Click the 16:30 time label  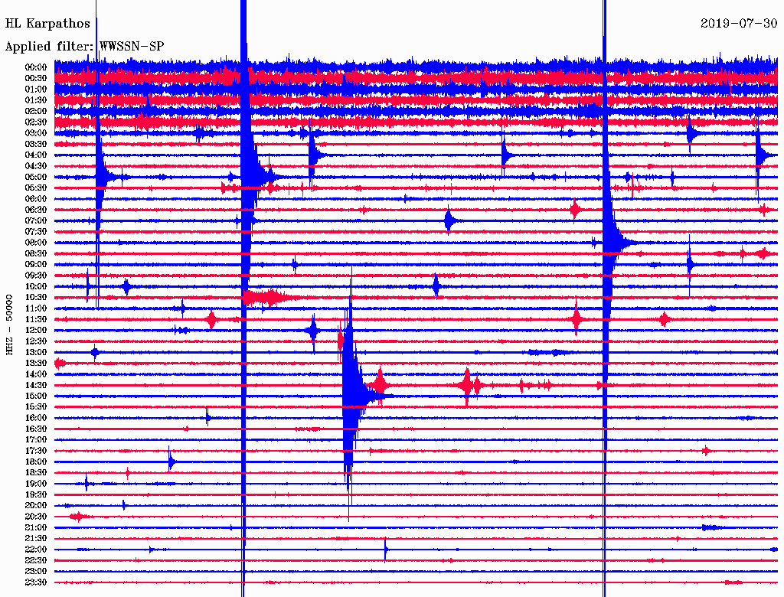click(x=36, y=429)
